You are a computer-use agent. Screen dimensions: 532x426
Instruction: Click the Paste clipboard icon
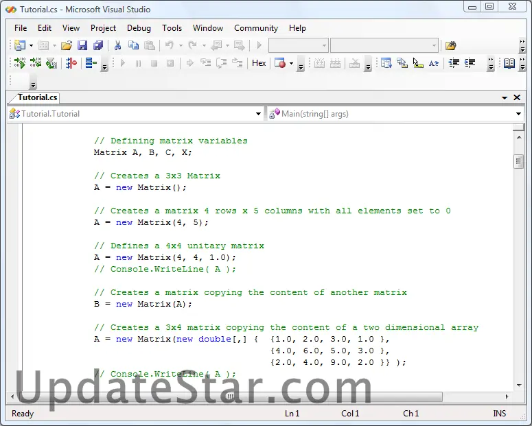pos(150,45)
